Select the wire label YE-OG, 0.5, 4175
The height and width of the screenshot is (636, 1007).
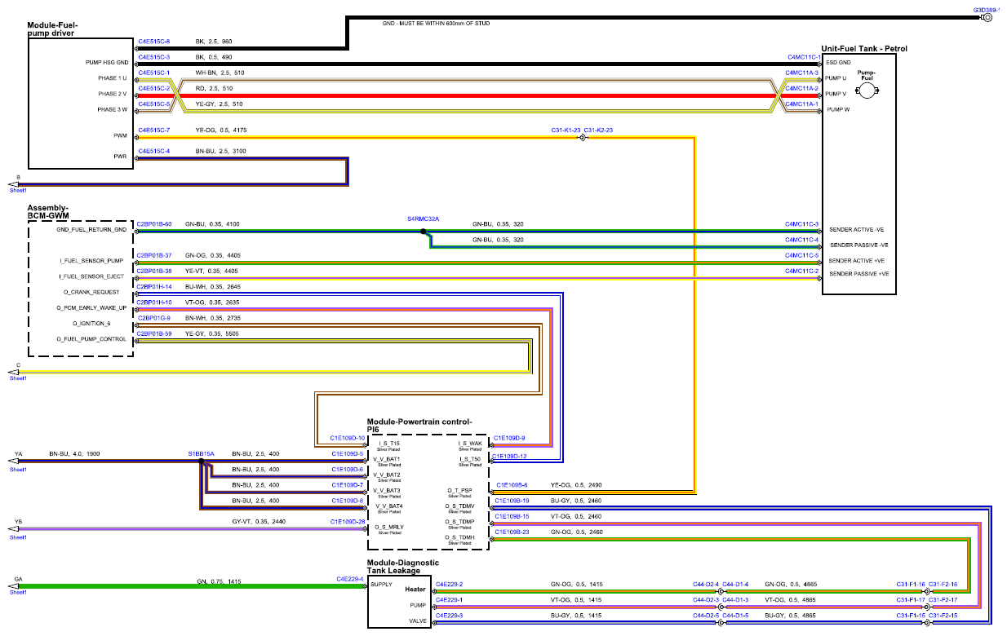pyautogui.click(x=220, y=130)
